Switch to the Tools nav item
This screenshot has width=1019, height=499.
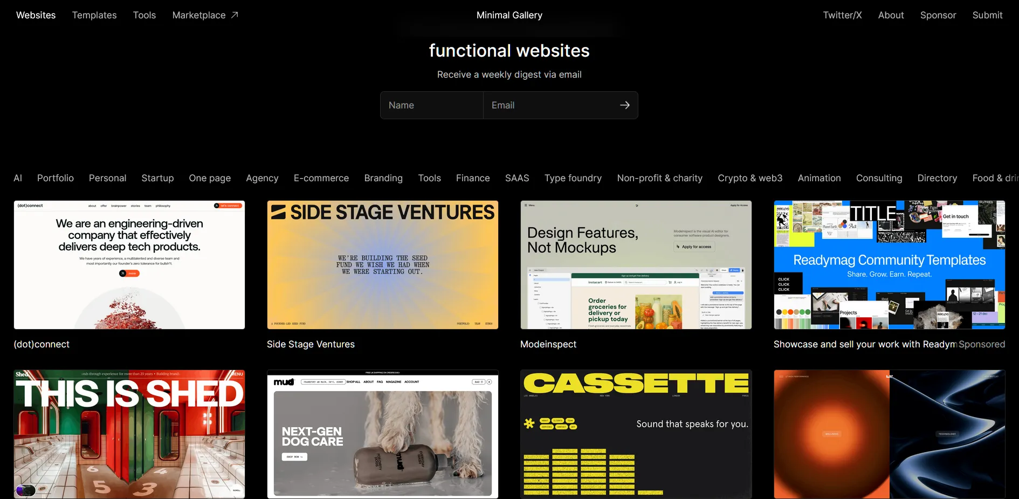coord(144,15)
